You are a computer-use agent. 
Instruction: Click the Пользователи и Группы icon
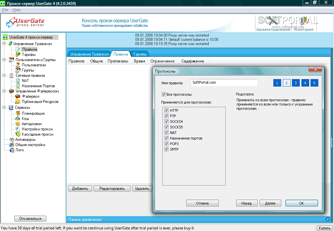11,60
